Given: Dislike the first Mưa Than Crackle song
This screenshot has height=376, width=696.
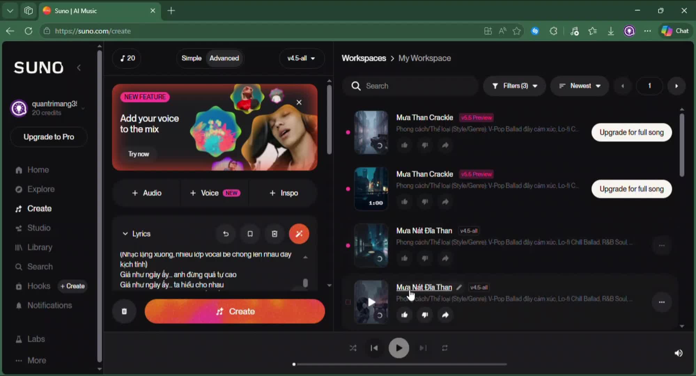Looking at the screenshot, I should (425, 145).
